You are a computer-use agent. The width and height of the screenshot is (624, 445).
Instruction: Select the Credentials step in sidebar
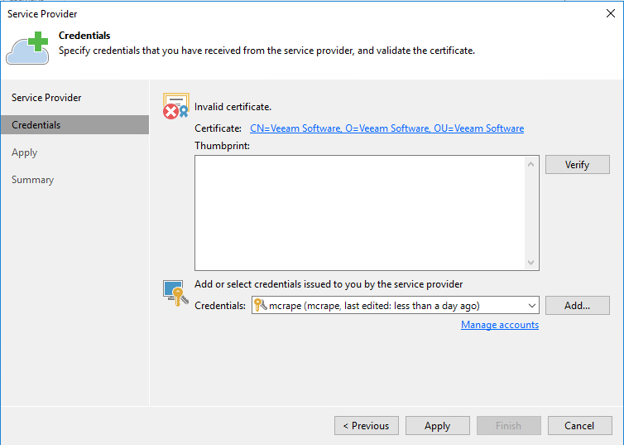(36, 125)
